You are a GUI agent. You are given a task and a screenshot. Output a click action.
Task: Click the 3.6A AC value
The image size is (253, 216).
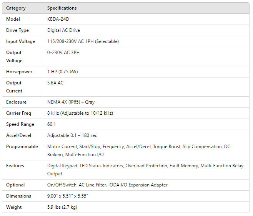[55, 83]
